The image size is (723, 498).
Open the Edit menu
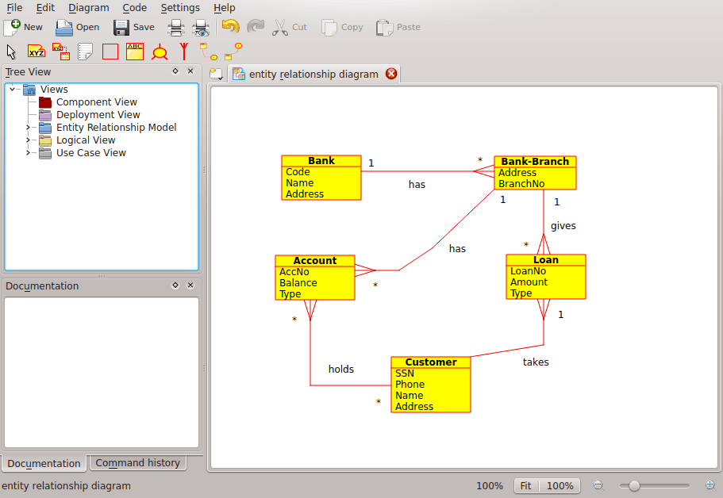45,8
